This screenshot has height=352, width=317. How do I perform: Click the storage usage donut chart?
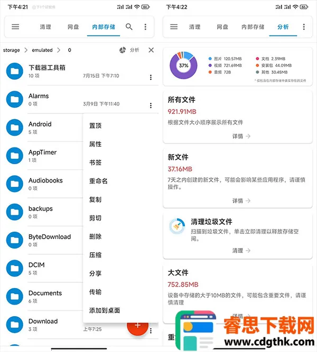click(183, 65)
